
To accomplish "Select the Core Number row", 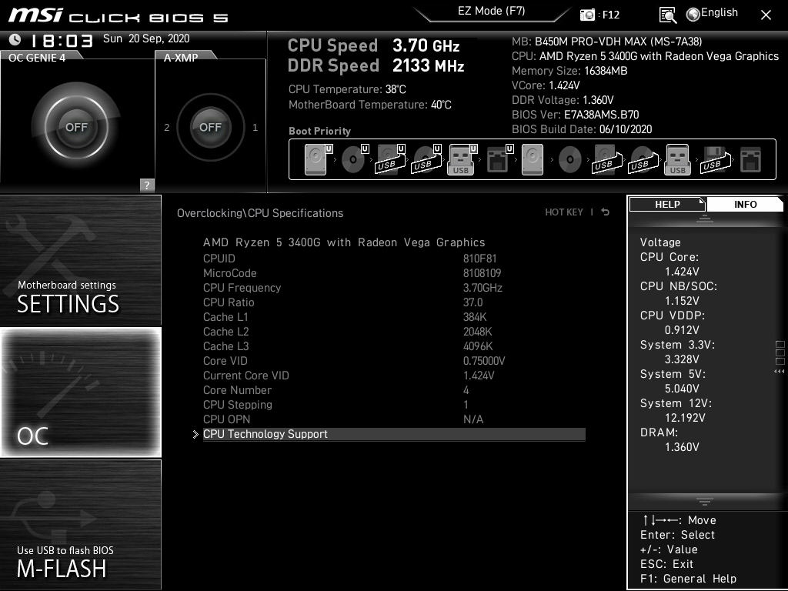I will pos(394,390).
